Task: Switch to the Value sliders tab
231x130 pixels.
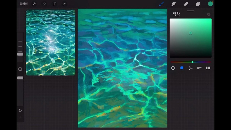Action: click(x=199, y=68)
